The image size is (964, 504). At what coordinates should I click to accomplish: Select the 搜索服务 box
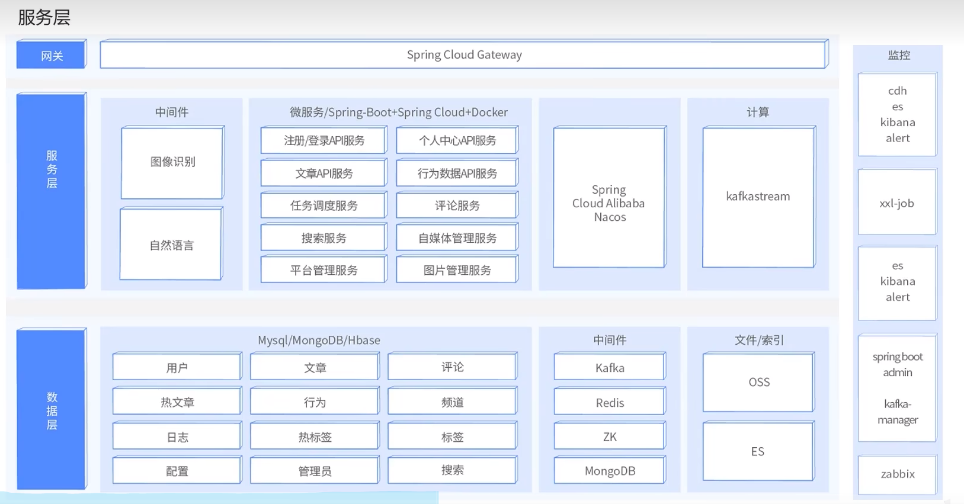click(324, 237)
